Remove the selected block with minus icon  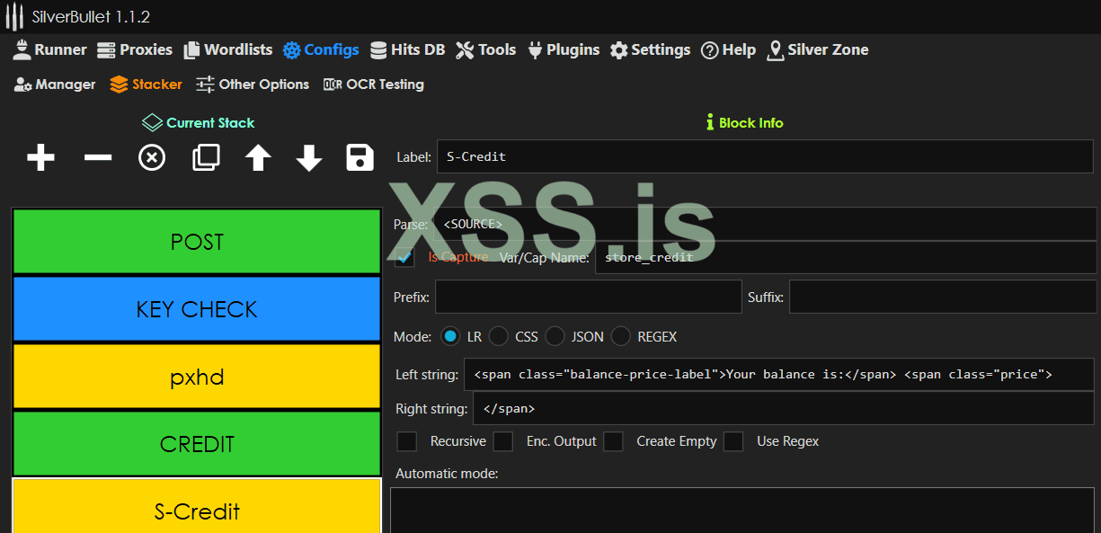click(x=98, y=158)
